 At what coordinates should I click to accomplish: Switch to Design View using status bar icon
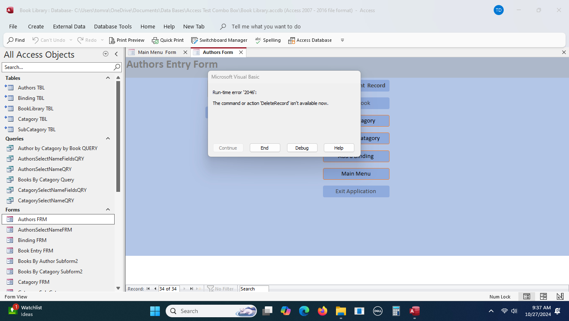[560, 296]
